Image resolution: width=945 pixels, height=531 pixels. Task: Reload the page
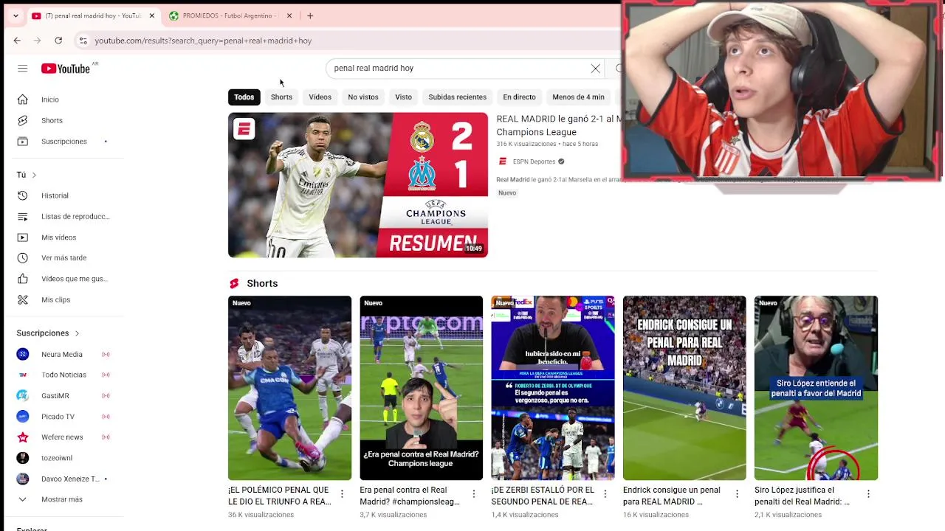click(58, 41)
